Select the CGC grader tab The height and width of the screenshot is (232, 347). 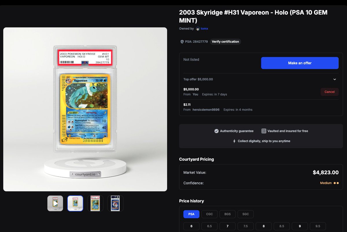tap(209, 214)
